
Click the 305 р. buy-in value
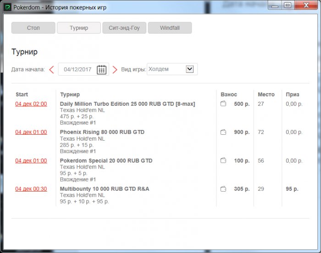pos(242,189)
